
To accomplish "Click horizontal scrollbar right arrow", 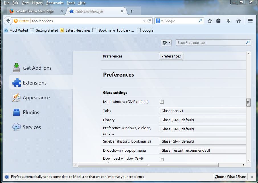I will pos(243,165).
